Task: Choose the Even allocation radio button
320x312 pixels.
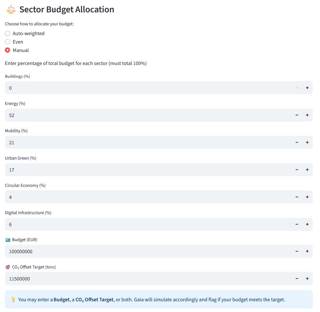Action: pos(7,42)
